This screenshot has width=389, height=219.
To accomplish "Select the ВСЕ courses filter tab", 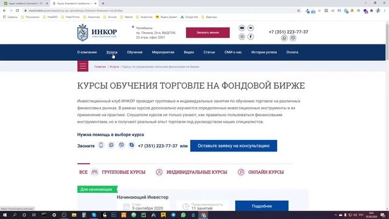I will 83,172.
